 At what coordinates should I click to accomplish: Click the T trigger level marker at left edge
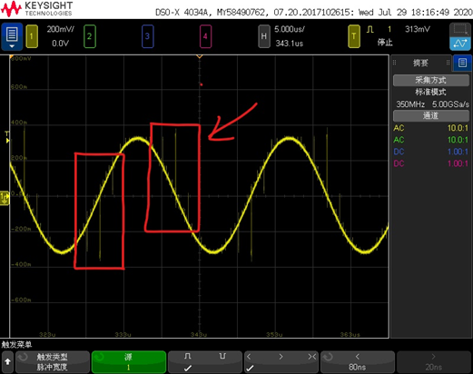(7, 137)
